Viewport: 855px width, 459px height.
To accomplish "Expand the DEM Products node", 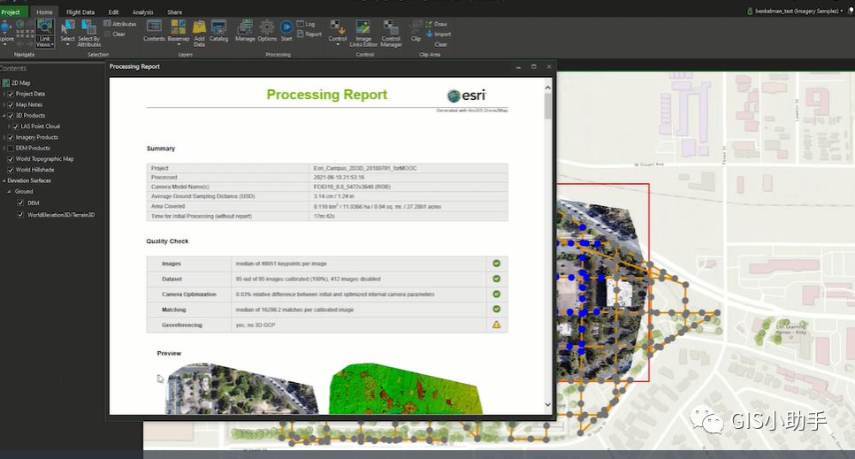I will pyautogui.click(x=4, y=149).
